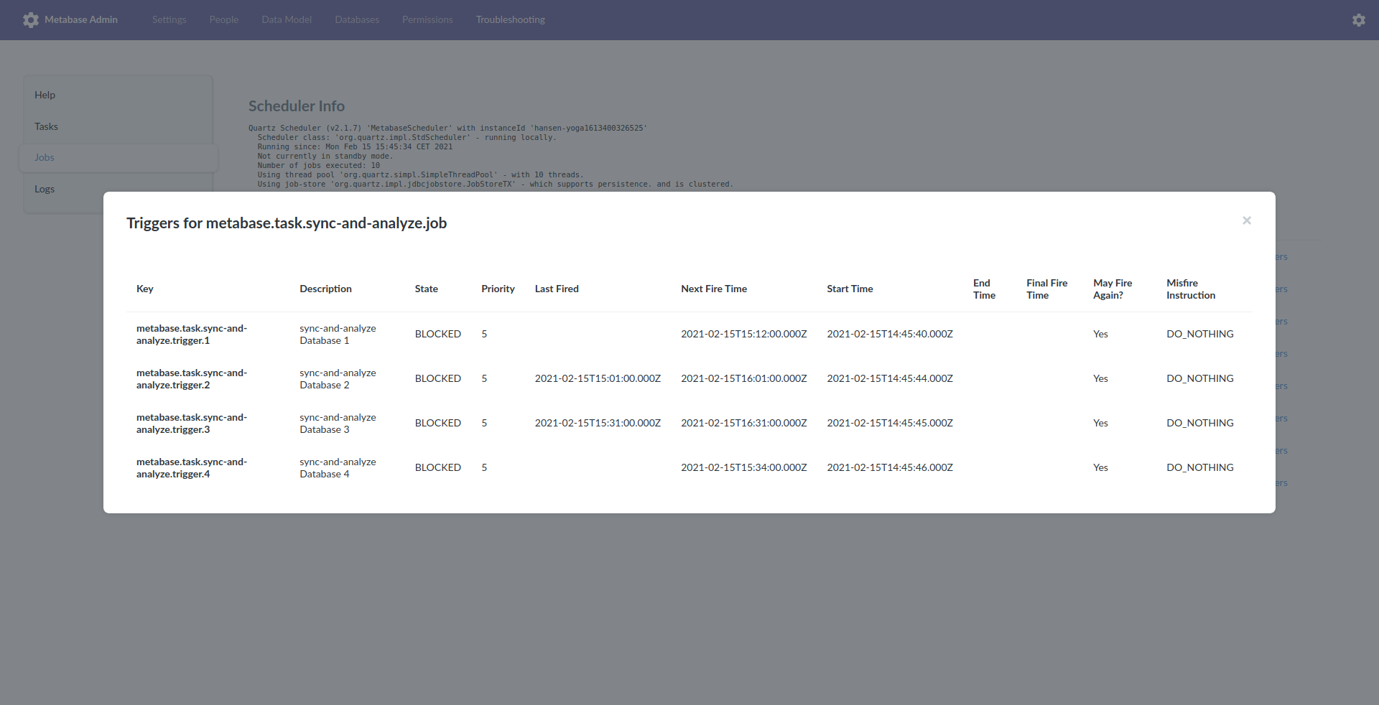Go to the People management page
This screenshot has height=705, width=1379.
pyautogui.click(x=223, y=19)
